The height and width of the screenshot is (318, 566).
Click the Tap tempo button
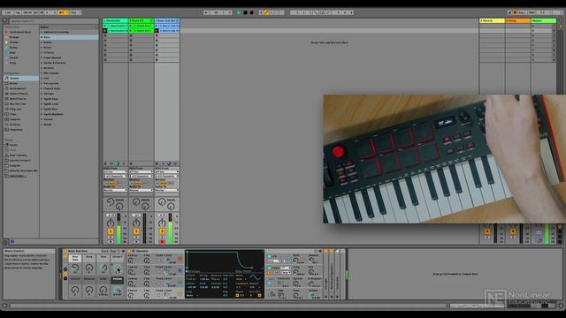point(18,12)
